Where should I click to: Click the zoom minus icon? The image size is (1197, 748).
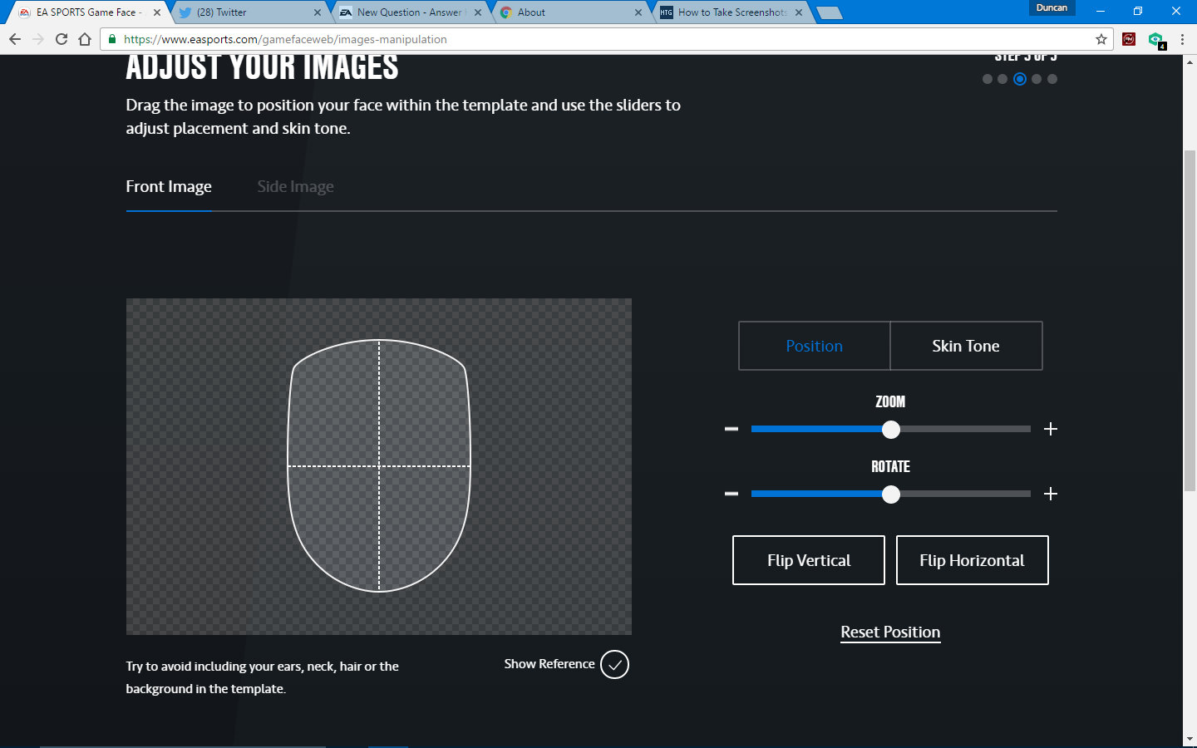click(x=731, y=429)
